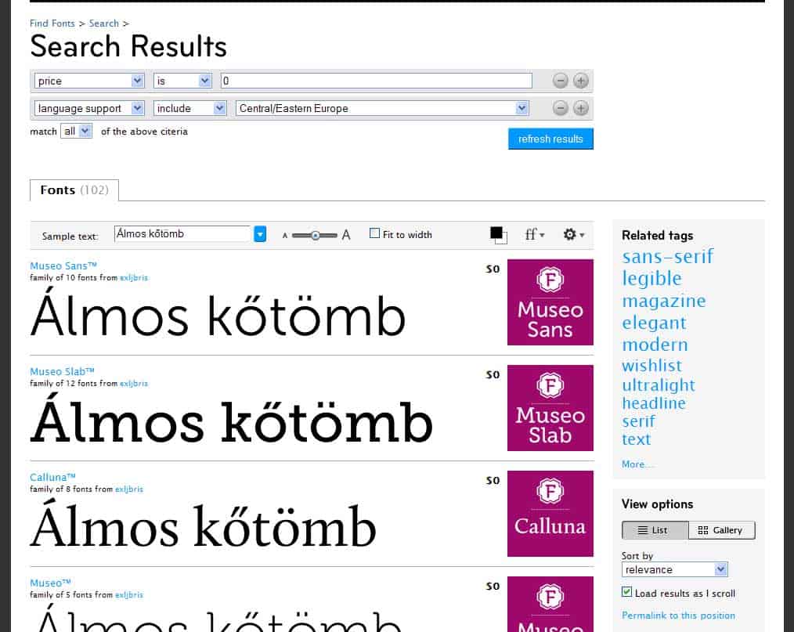Open the gear settings menu
The image size is (794, 632).
coord(573,234)
